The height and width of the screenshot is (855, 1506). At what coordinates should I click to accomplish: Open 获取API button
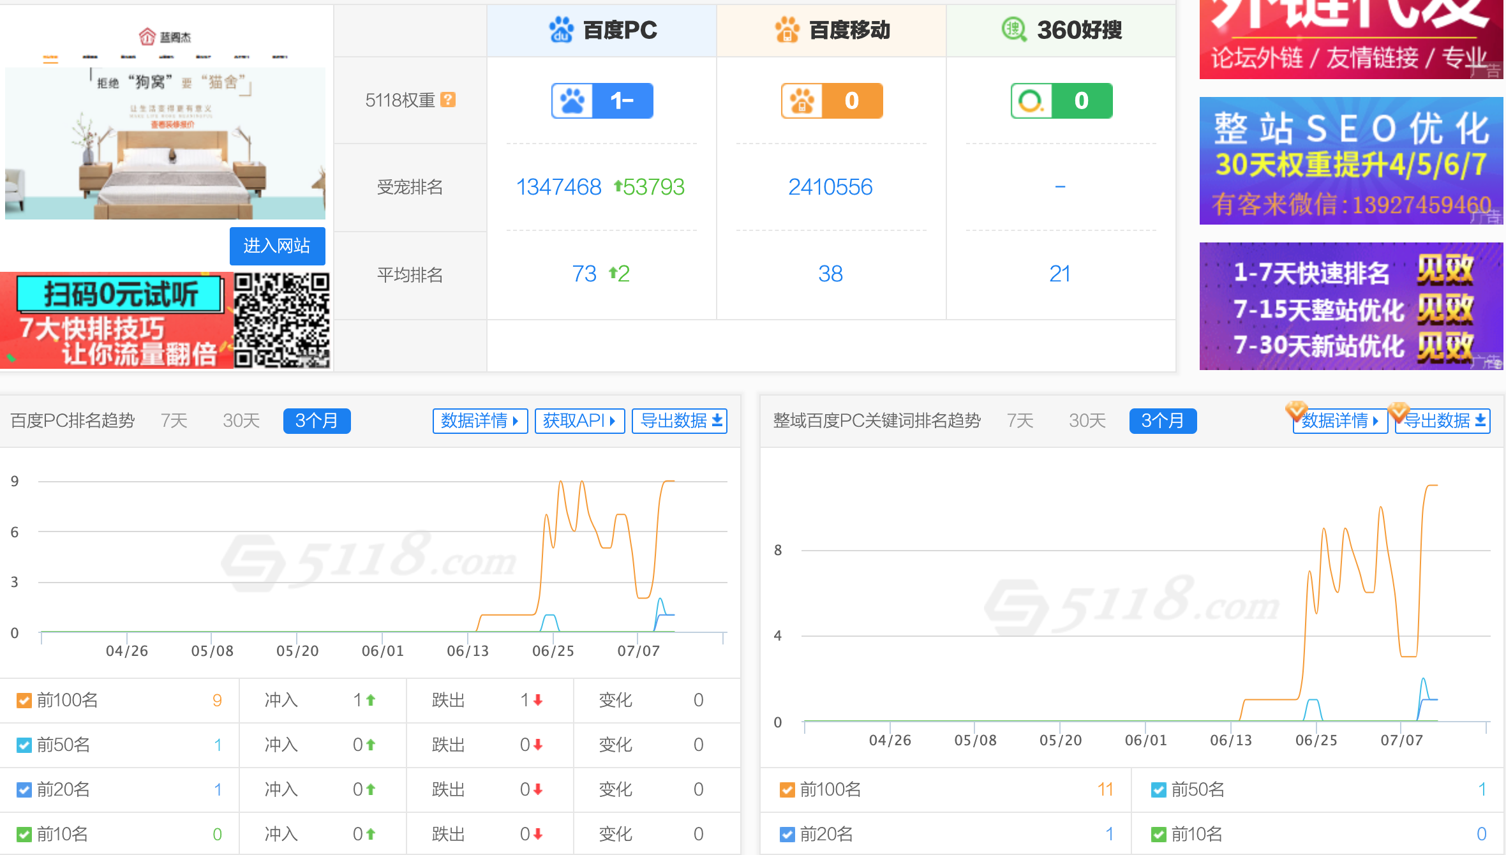tap(579, 421)
